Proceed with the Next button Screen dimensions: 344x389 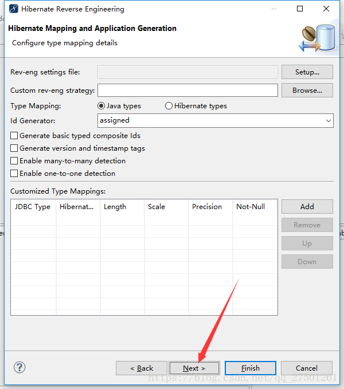(194, 368)
